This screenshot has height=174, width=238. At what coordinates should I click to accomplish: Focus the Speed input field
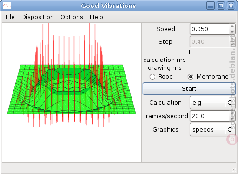[209, 29]
